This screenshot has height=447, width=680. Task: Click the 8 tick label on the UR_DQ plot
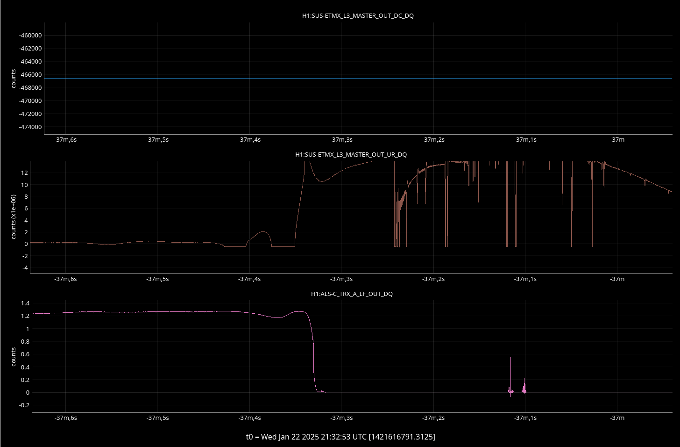[26, 196]
